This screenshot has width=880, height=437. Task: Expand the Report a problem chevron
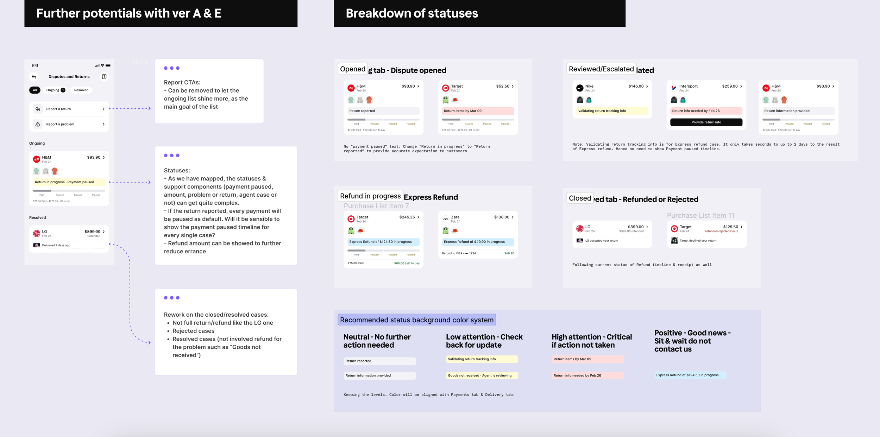(x=103, y=124)
